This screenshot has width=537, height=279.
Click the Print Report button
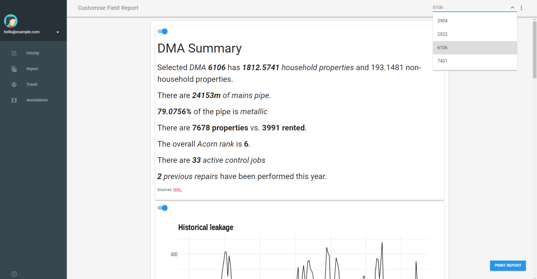click(508, 266)
